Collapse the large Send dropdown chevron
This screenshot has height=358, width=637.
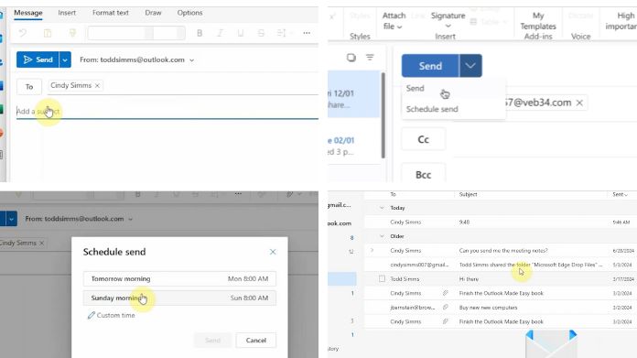pyautogui.click(x=470, y=66)
